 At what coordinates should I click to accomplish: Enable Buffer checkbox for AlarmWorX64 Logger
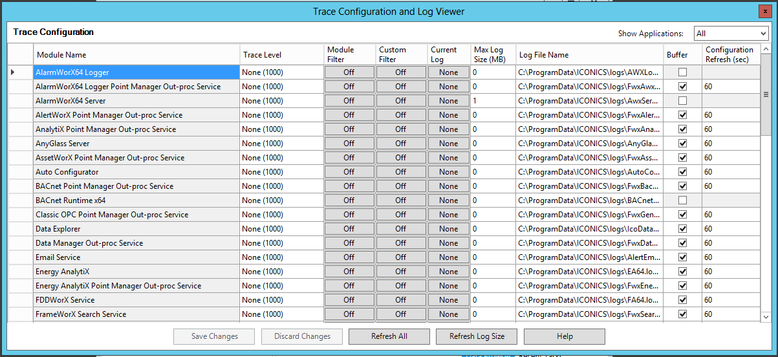(x=682, y=72)
